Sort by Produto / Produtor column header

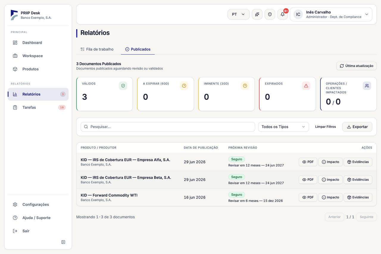click(x=99, y=148)
